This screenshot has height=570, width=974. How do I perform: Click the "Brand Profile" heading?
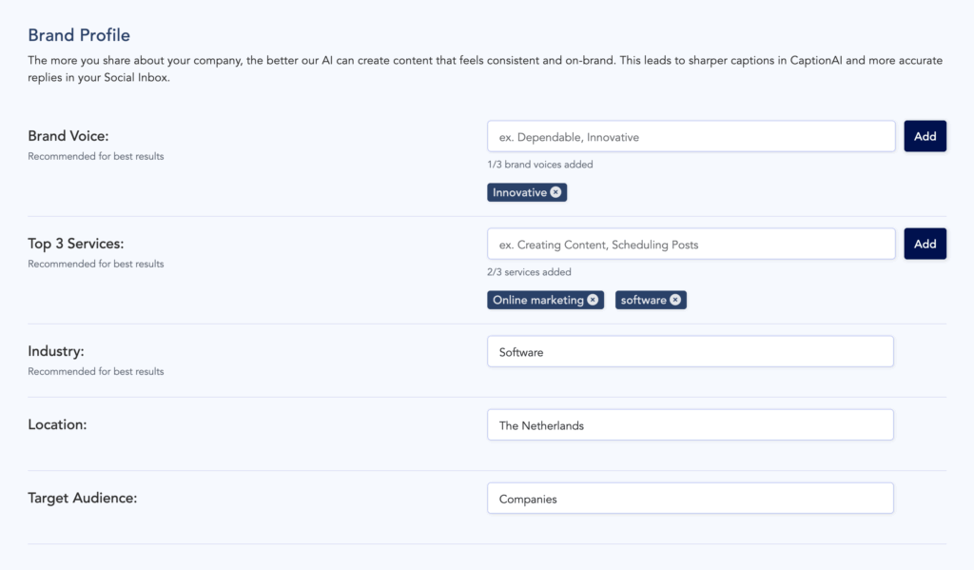(79, 34)
